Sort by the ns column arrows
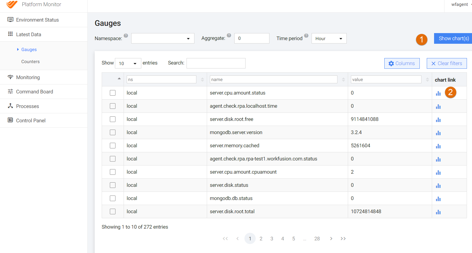The height and width of the screenshot is (253, 472). tap(202, 80)
